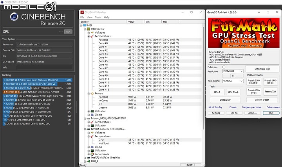Open Online scores link

(273, 107)
